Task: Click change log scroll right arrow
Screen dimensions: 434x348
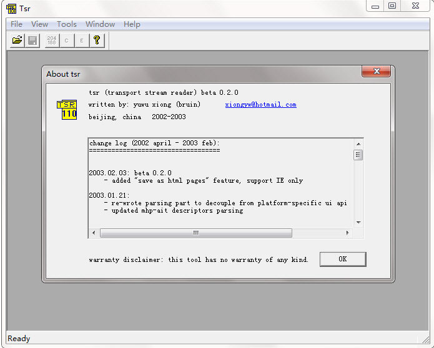Action: tap(347, 233)
